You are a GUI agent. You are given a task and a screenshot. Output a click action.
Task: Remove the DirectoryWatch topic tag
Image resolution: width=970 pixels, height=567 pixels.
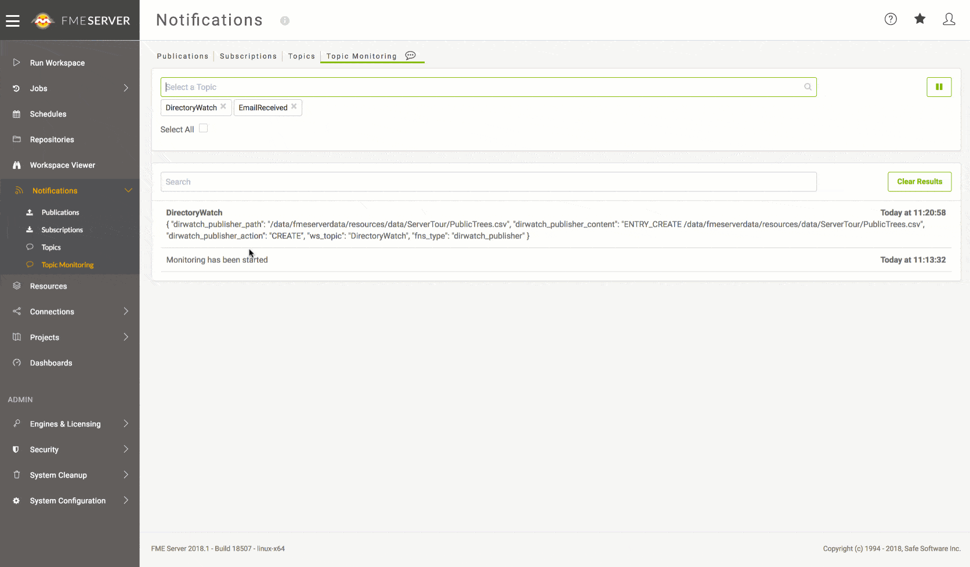223,107
